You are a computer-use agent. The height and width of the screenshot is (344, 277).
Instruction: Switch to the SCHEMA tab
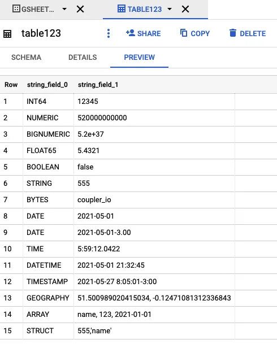pyautogui.click(x=26, y=58)
